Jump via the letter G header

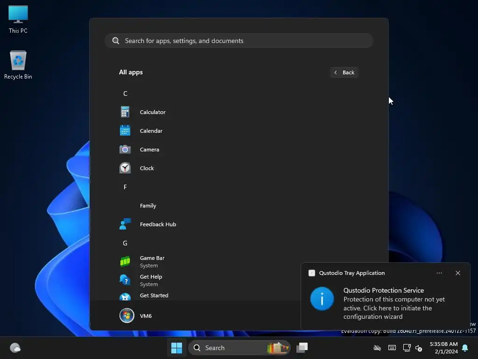click(125, 243)
